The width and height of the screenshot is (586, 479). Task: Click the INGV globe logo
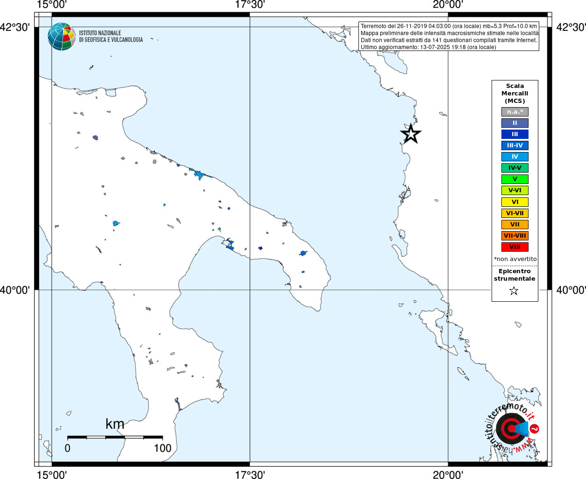[62, 36]
